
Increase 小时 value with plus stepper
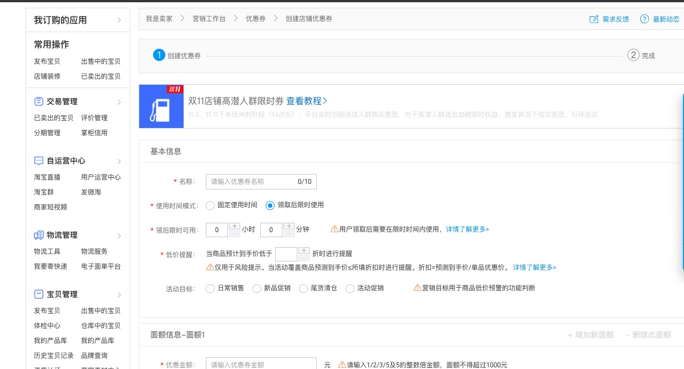[x=234, y=226]
